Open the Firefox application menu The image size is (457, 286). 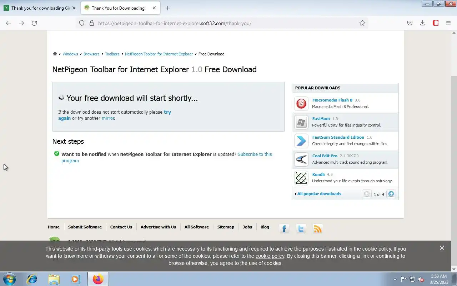[x=448, y=23]
